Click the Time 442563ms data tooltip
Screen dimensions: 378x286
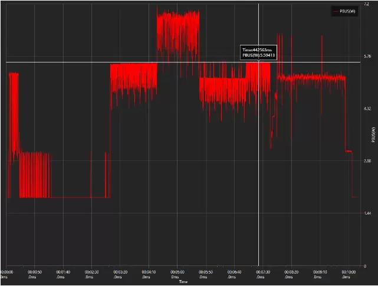click(x=258, y=52)
